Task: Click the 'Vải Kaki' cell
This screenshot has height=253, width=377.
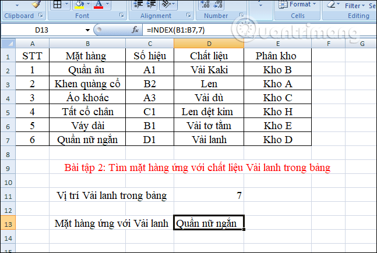Action: pyautogui.click(x=209, y=70)
